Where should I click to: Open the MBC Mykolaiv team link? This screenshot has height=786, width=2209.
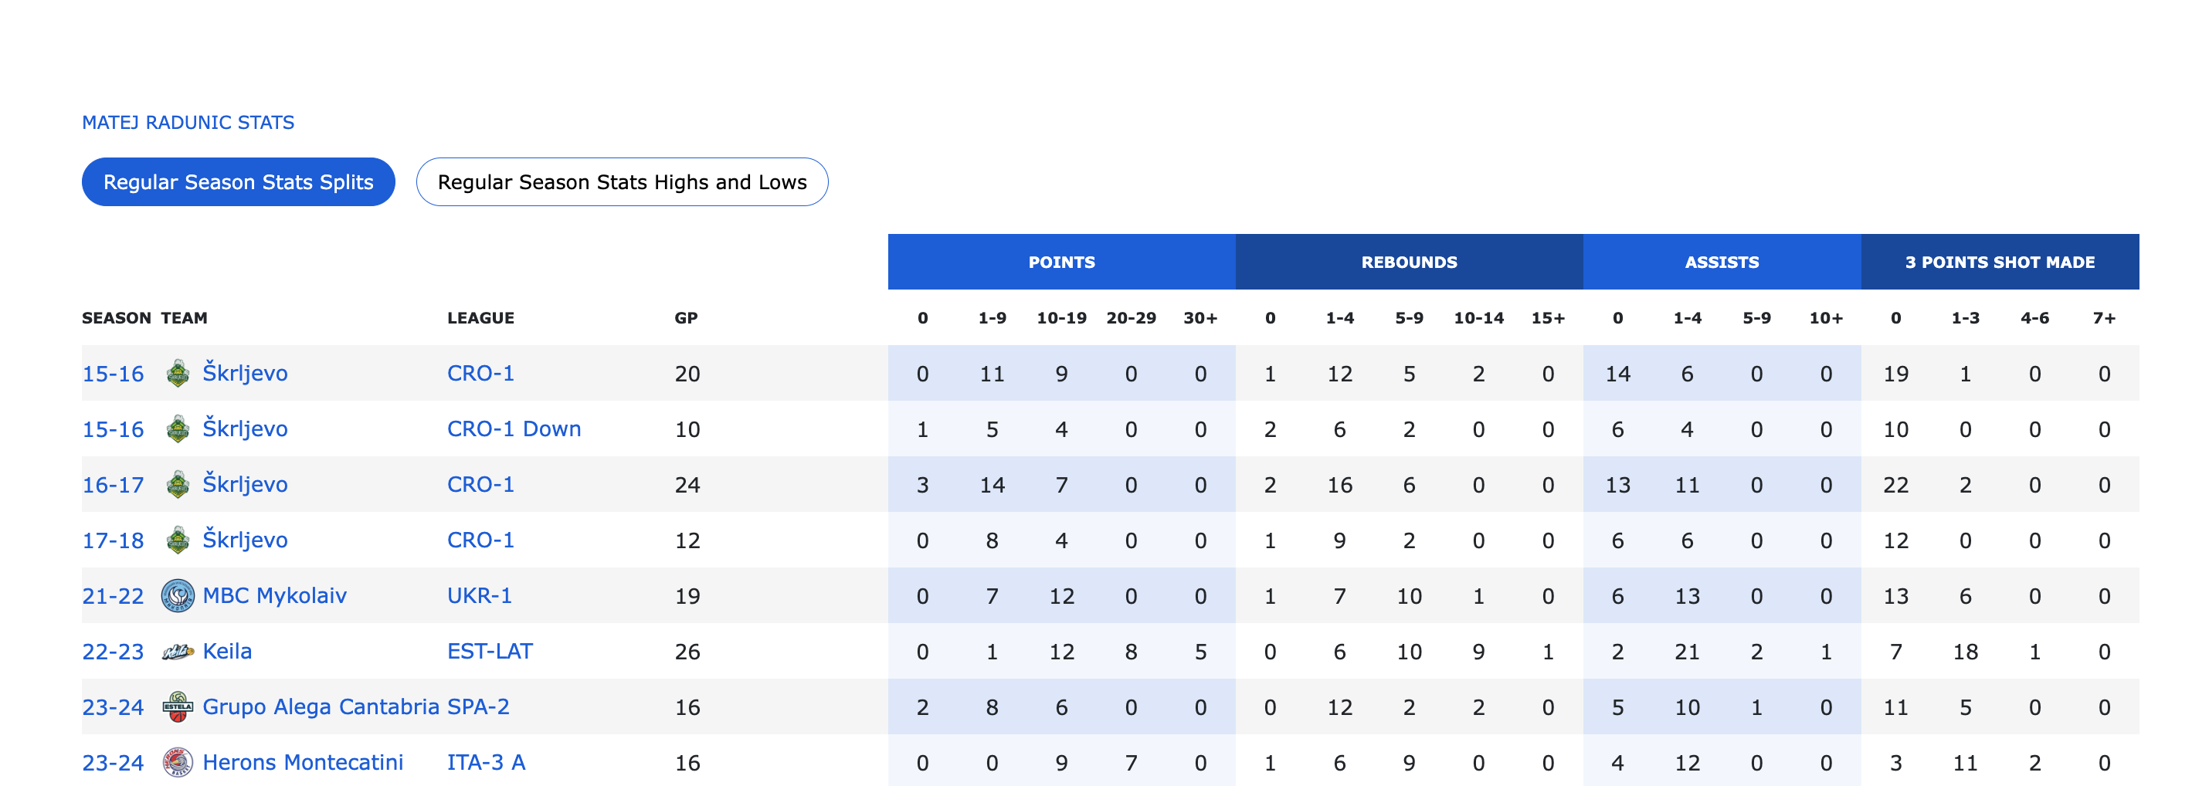coord(274,596)
